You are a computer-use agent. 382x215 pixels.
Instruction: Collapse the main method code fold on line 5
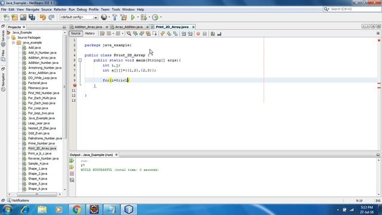[x=80, y=60]
